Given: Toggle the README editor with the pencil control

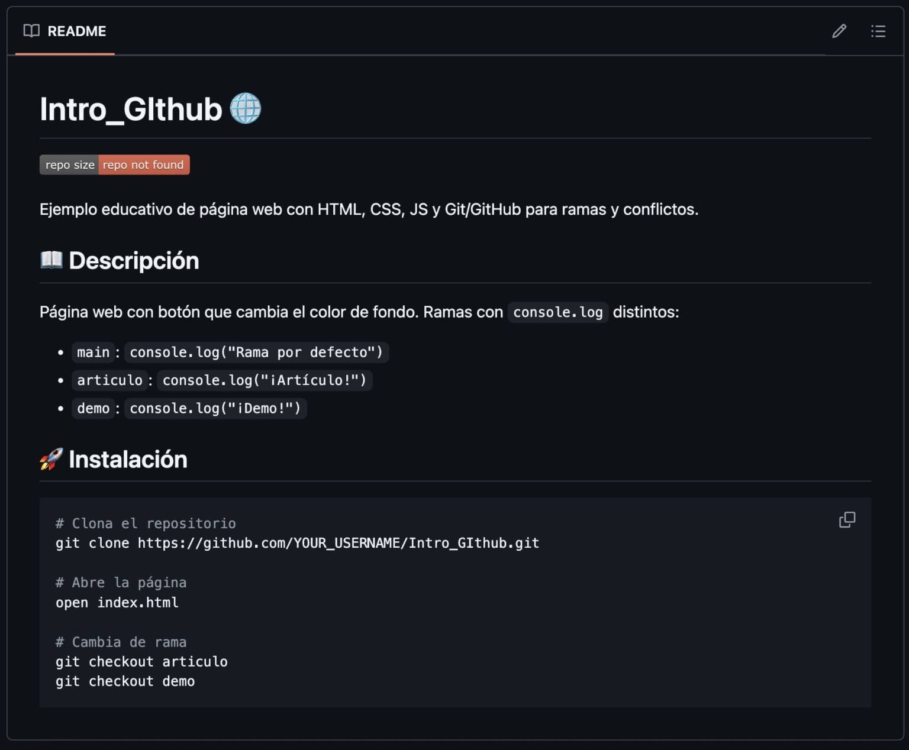Looking at the screenshot, I should click(839, 31).
